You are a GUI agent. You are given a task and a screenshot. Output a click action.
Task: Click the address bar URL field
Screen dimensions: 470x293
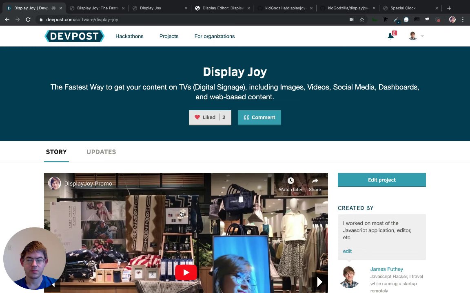click(192, 20)
